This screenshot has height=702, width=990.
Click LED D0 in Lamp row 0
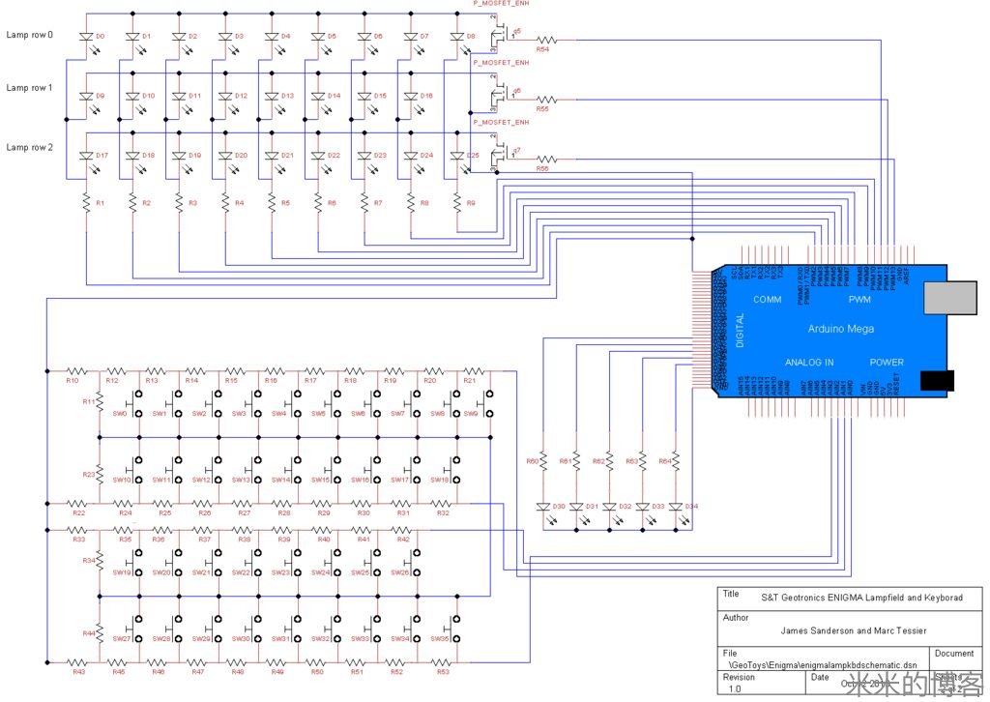click(86, 37)
